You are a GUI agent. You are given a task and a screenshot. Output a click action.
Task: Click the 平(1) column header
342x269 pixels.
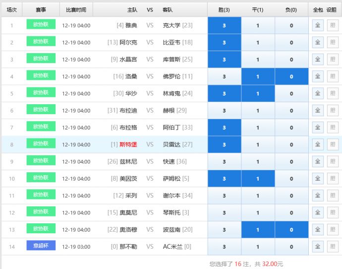coord(258,10)
